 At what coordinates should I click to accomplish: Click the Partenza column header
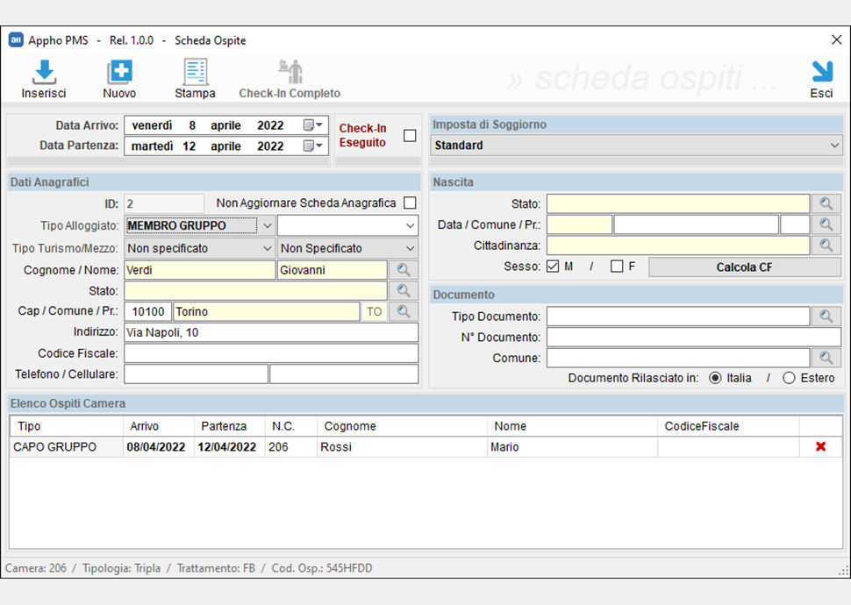(230, 426)
